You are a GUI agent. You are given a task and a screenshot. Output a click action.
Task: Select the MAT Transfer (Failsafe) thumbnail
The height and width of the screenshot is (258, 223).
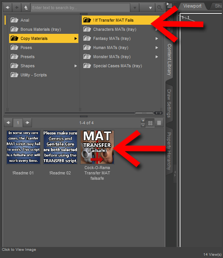pos(97,147)
